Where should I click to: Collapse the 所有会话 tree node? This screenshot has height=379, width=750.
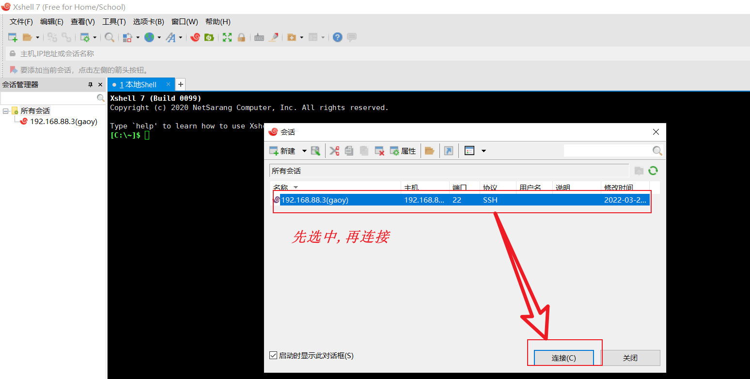(5, 111)
